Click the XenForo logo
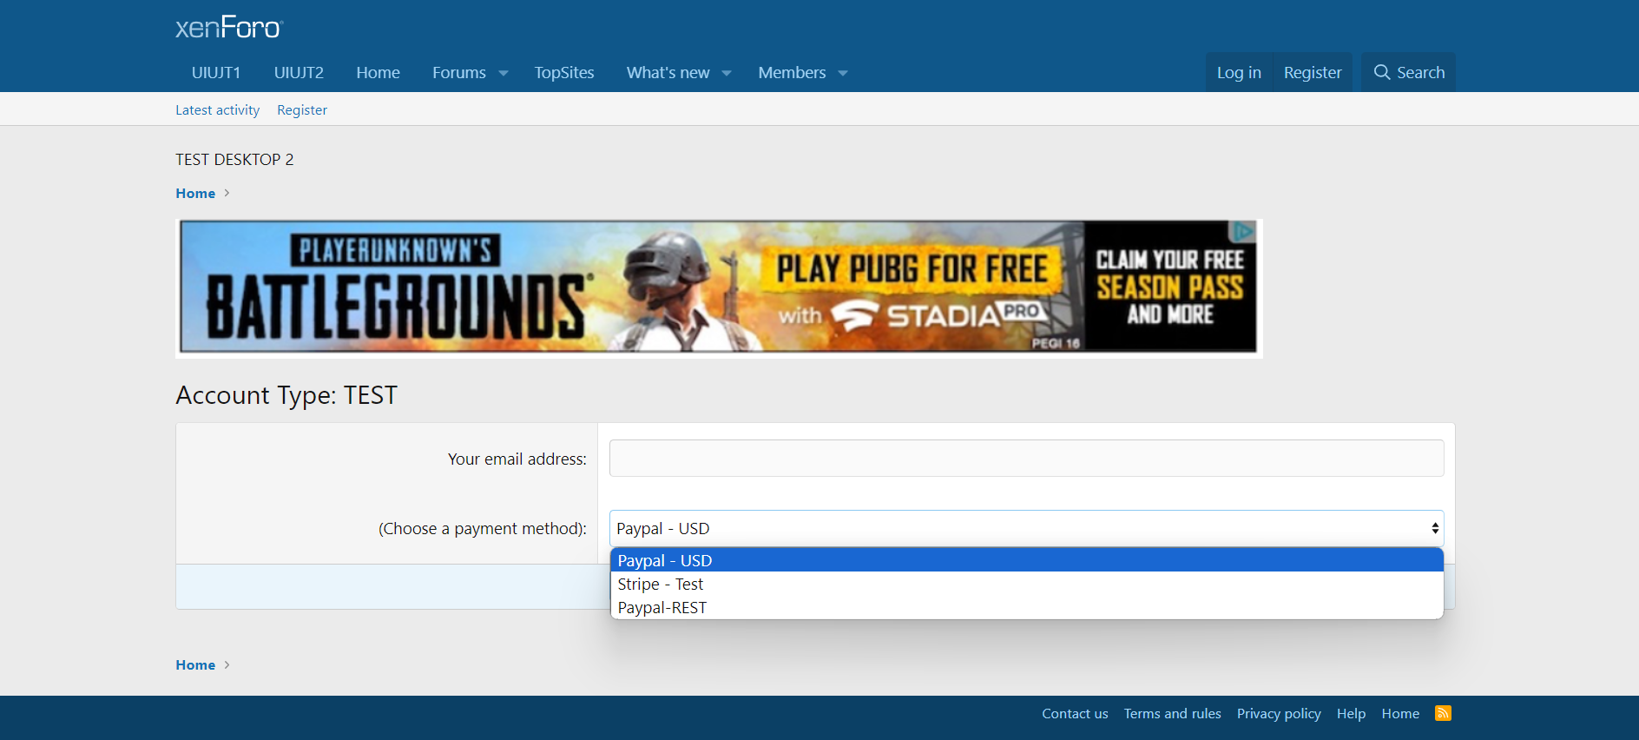The height and width of the screenshot is (740, 1639). pyautogui.click(x=229, y=28)
